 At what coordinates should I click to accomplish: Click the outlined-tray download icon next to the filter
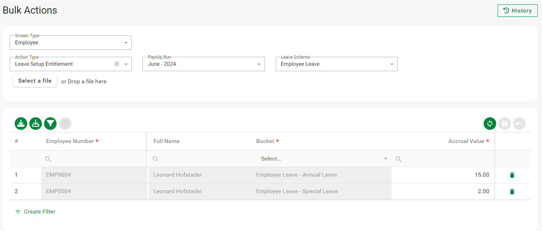coord(35,123)
